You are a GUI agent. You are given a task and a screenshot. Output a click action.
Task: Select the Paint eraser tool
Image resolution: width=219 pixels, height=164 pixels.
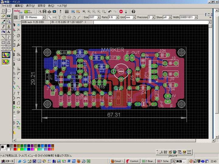point(3,16)
